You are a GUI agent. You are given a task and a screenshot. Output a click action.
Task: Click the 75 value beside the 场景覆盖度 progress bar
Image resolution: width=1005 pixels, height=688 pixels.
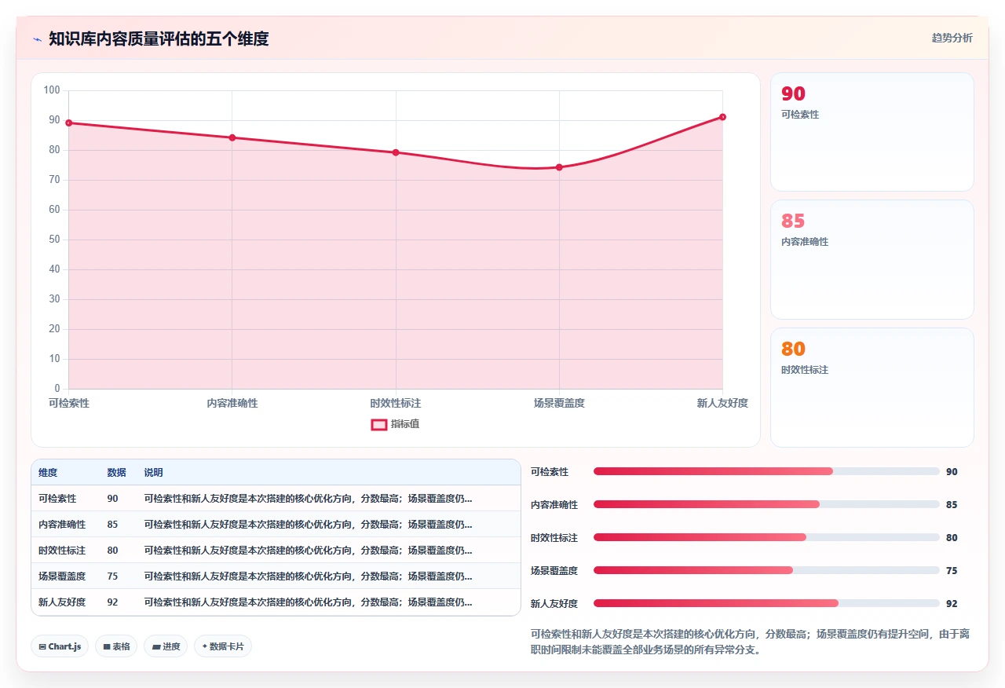coord(952,571)
